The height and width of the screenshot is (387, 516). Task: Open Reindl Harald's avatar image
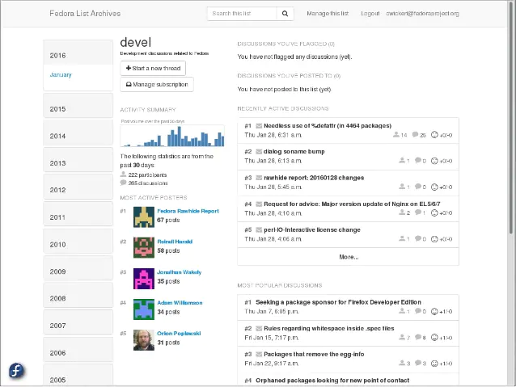[144, 247]
